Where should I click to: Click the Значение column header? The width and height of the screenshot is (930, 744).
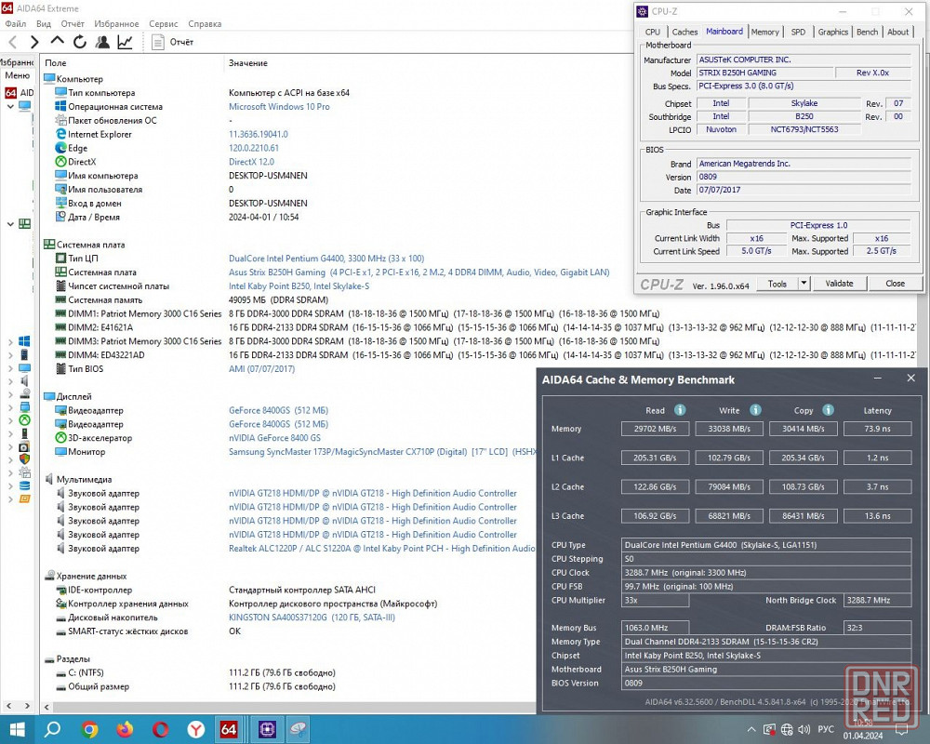[248, 63]
